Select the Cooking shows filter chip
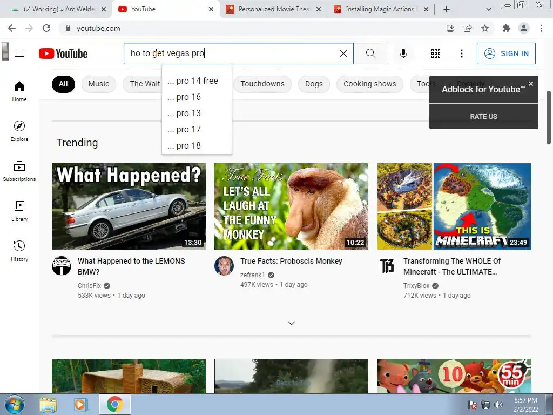This screenshot has width=553, height=415. coord(369,84)
